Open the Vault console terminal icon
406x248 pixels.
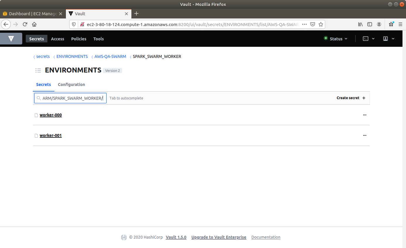point(366,39)
